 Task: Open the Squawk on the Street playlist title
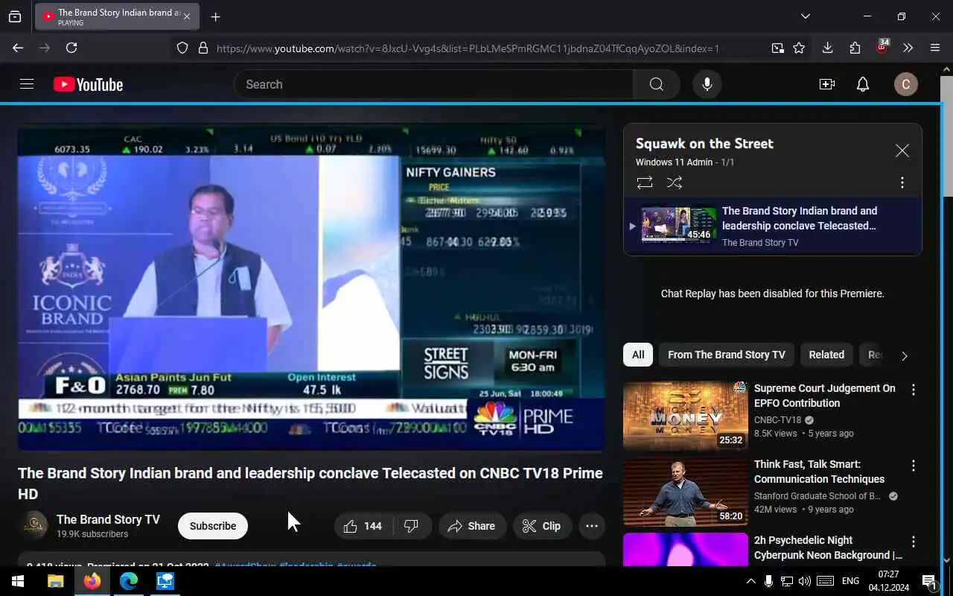(704, 144)
